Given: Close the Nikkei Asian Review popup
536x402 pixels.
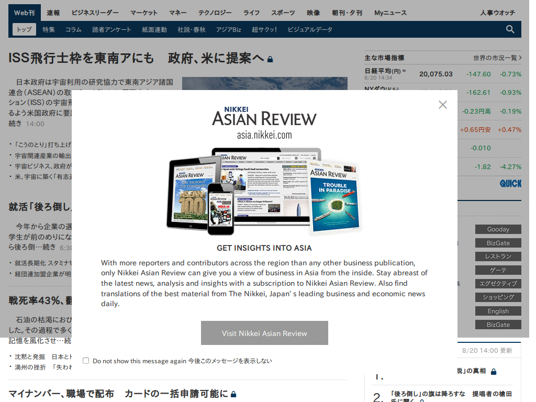Looking at the screenshot, I should click(x=443, y=105).
